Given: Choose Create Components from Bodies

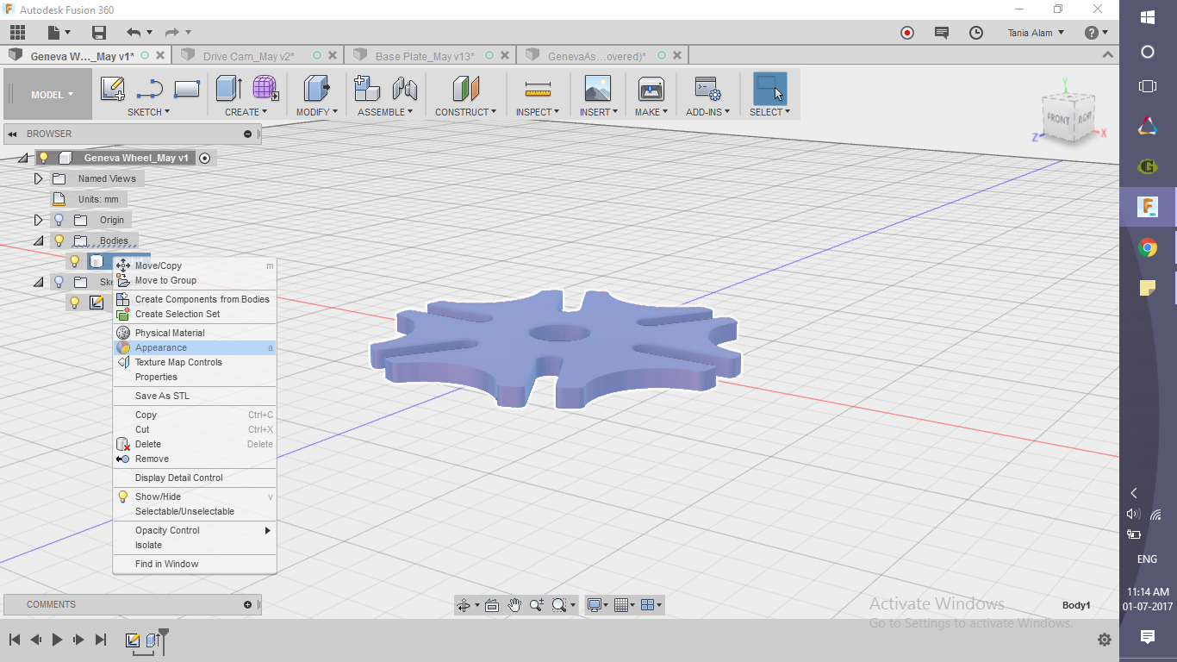Looking at the screenshot, I should tap(195, 299).
